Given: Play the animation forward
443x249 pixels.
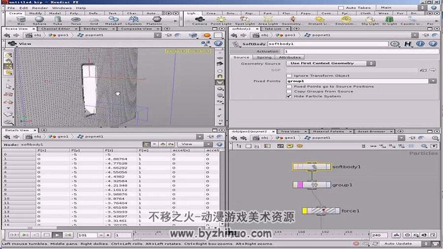Looking at the screenshot, I should pos(57,235).
